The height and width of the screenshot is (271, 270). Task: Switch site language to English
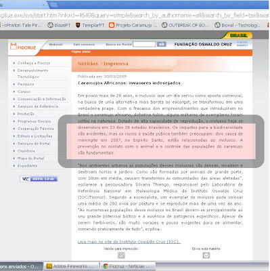coord(242,42)
